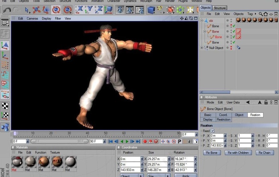Activate the Rotate tool
Viewport: 279px width, 177px height.
click(56, 10)
